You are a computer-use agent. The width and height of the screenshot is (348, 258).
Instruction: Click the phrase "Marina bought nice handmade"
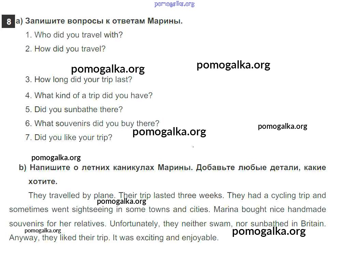pos(270,209)
